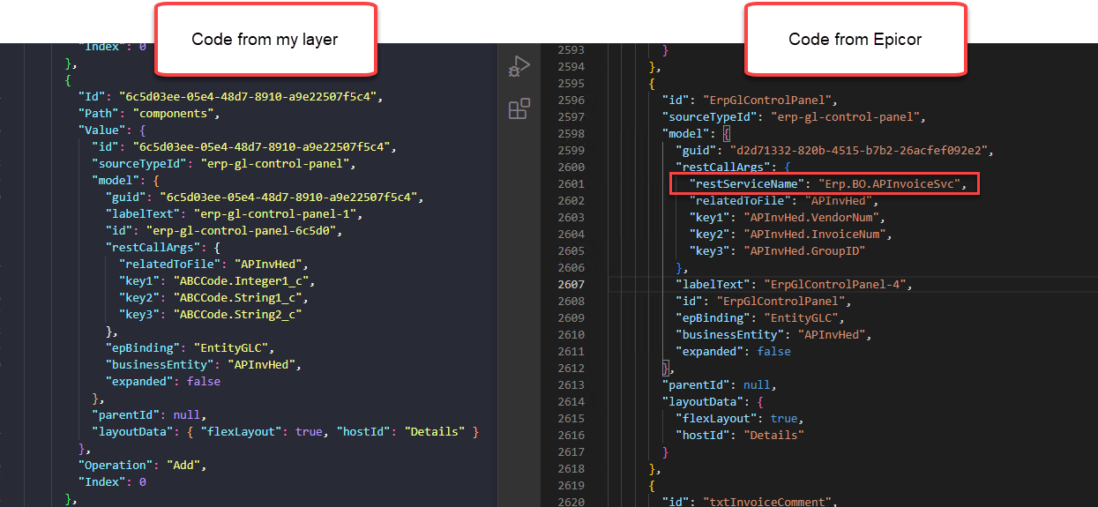Image resolution: width=1098 pixels, height=507 pixels.
Task: Click "epBinding": "EntityGLC" in left editor
Action: pos(190,348)
